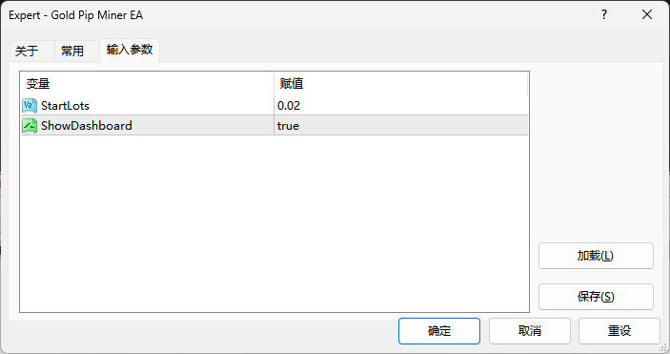Click the dialog title Expert - Gold Pip Miner EA
The height and width of the screenshot is (354, 670).
point(75,15)
